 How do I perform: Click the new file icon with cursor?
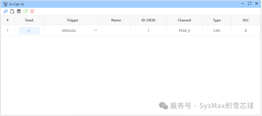pyautogui.click(x=12, y=11)
